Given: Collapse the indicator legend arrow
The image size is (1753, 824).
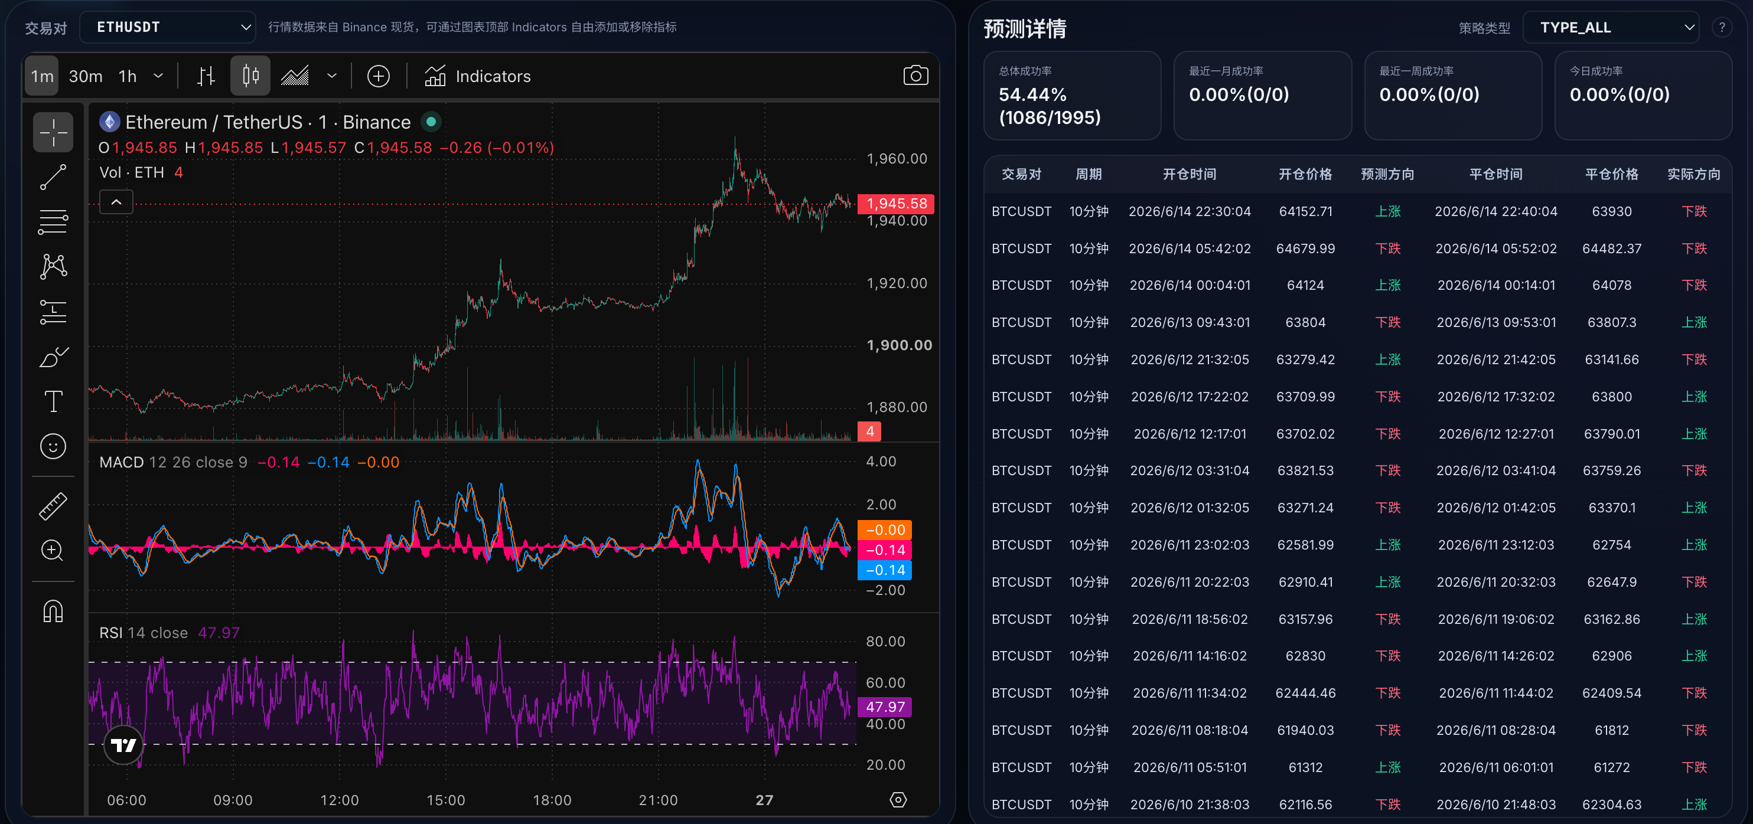Looking at the screenshot, I should [x=116, y=202].
